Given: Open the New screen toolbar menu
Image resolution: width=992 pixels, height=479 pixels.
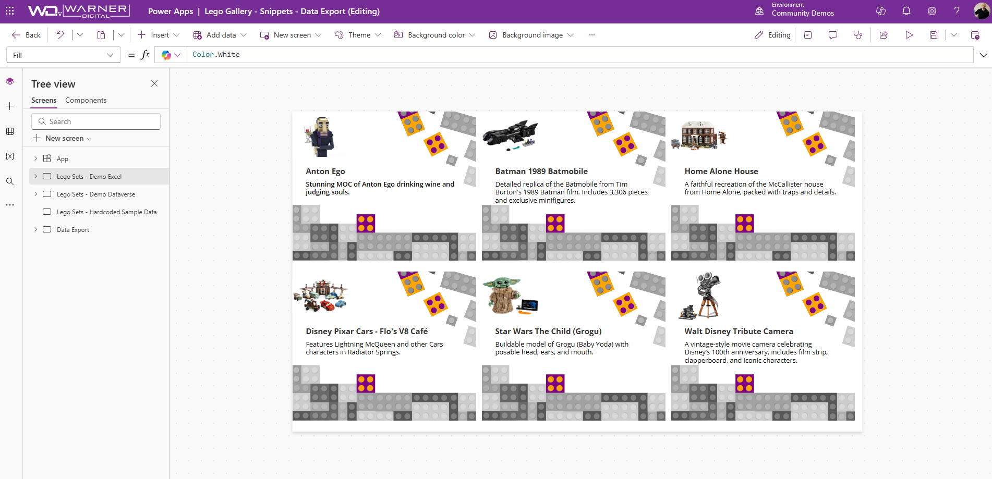Looking at the screenshot, I should 291,35.
